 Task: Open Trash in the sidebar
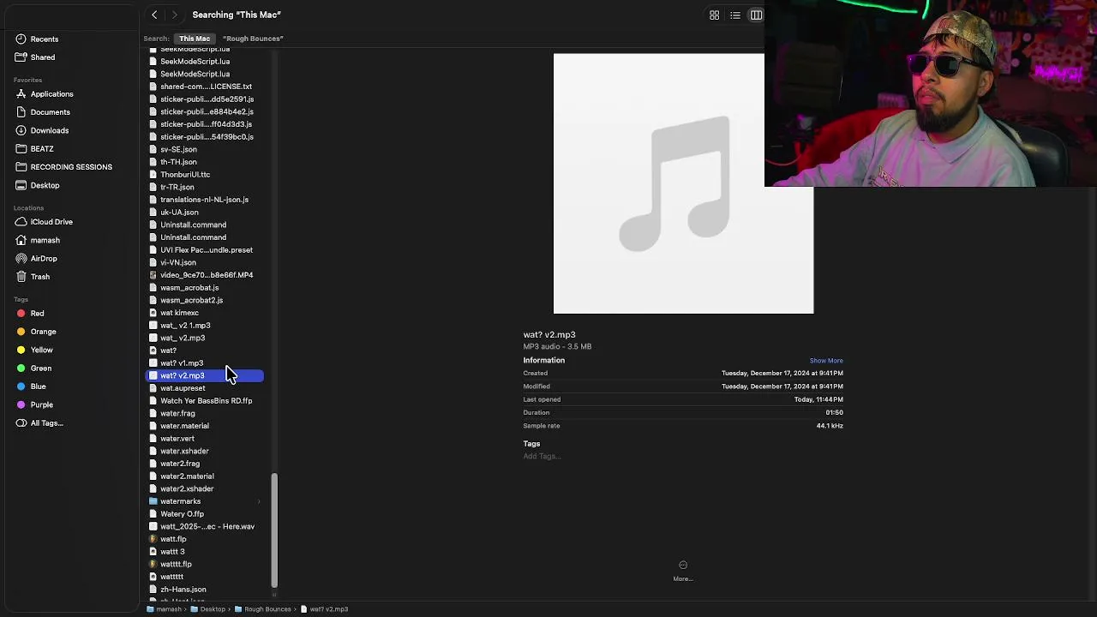40,277
